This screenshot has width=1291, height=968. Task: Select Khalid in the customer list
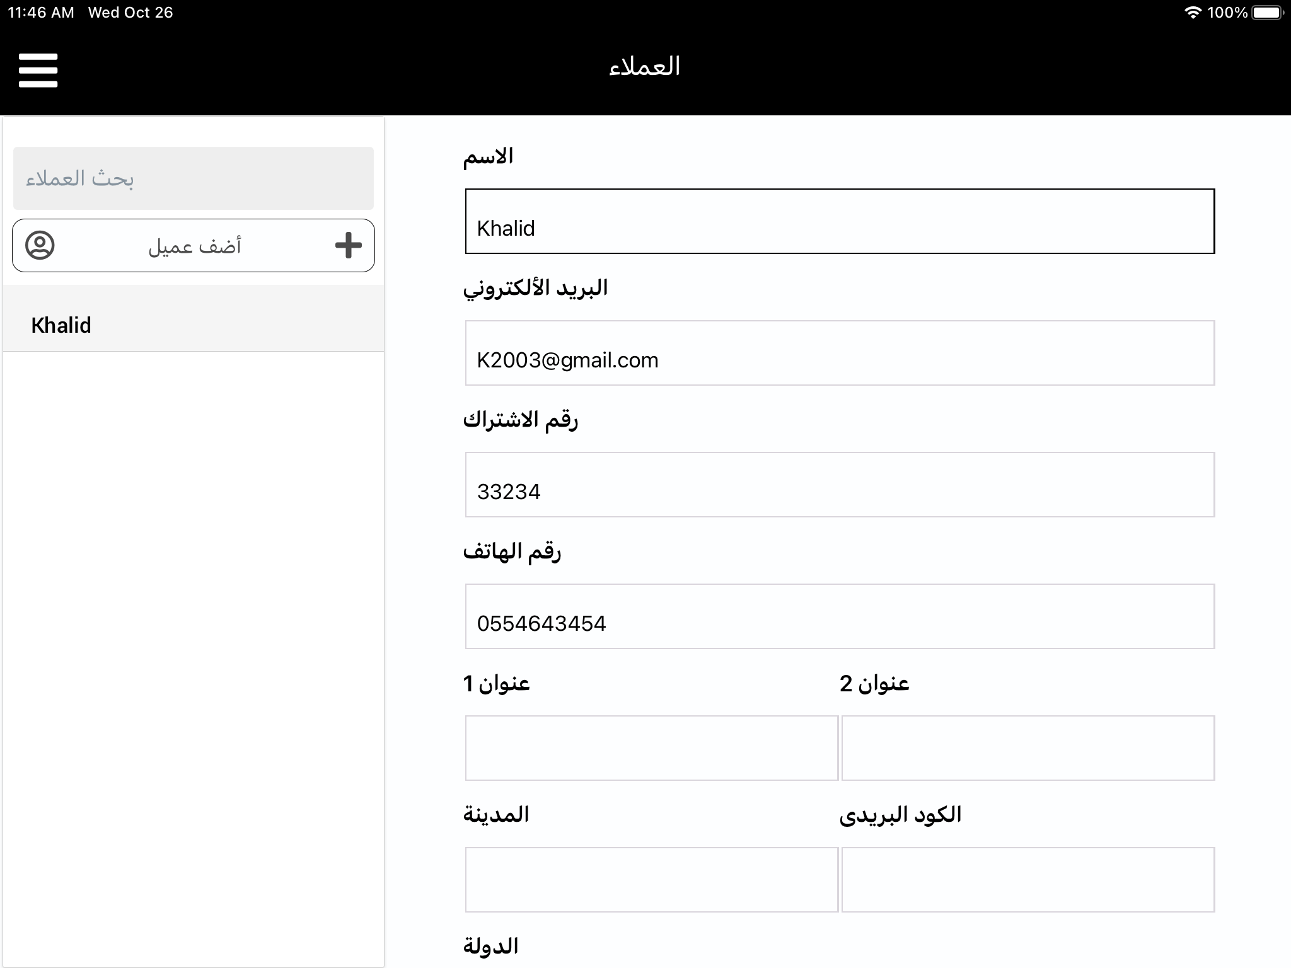[x=194, y=318]
